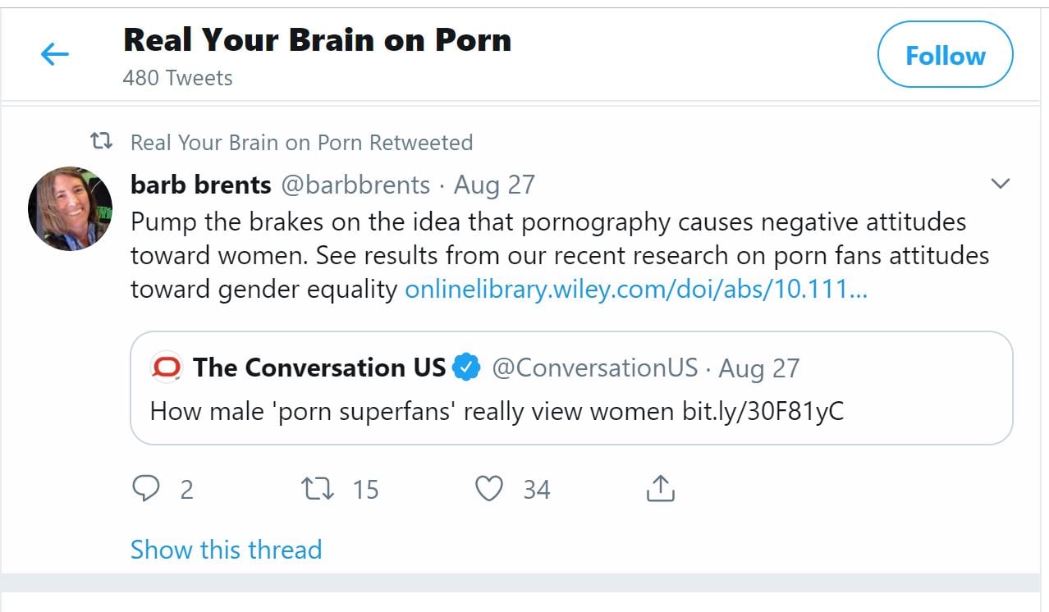Open the bit.ly/30F81yC link
Image resolution: width=1049 pixels, height=612 pixels.
[x=763, y=410]
